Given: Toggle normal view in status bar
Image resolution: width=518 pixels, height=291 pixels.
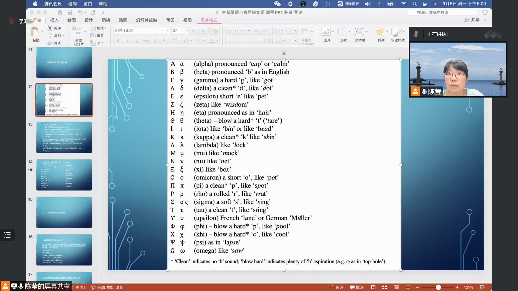Looking at the screenshot, I should [373, 287].
